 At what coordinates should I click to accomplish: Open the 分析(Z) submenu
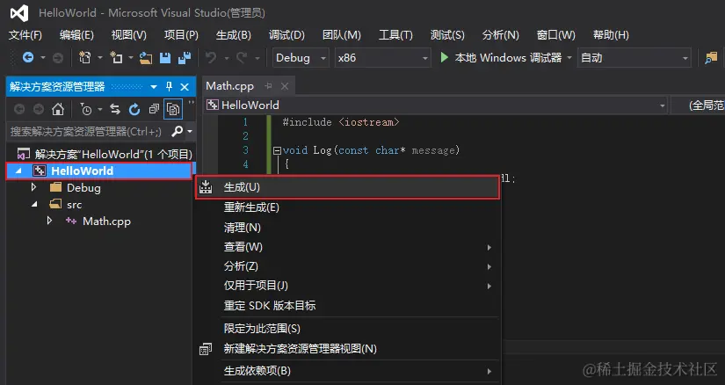(348, 266)
